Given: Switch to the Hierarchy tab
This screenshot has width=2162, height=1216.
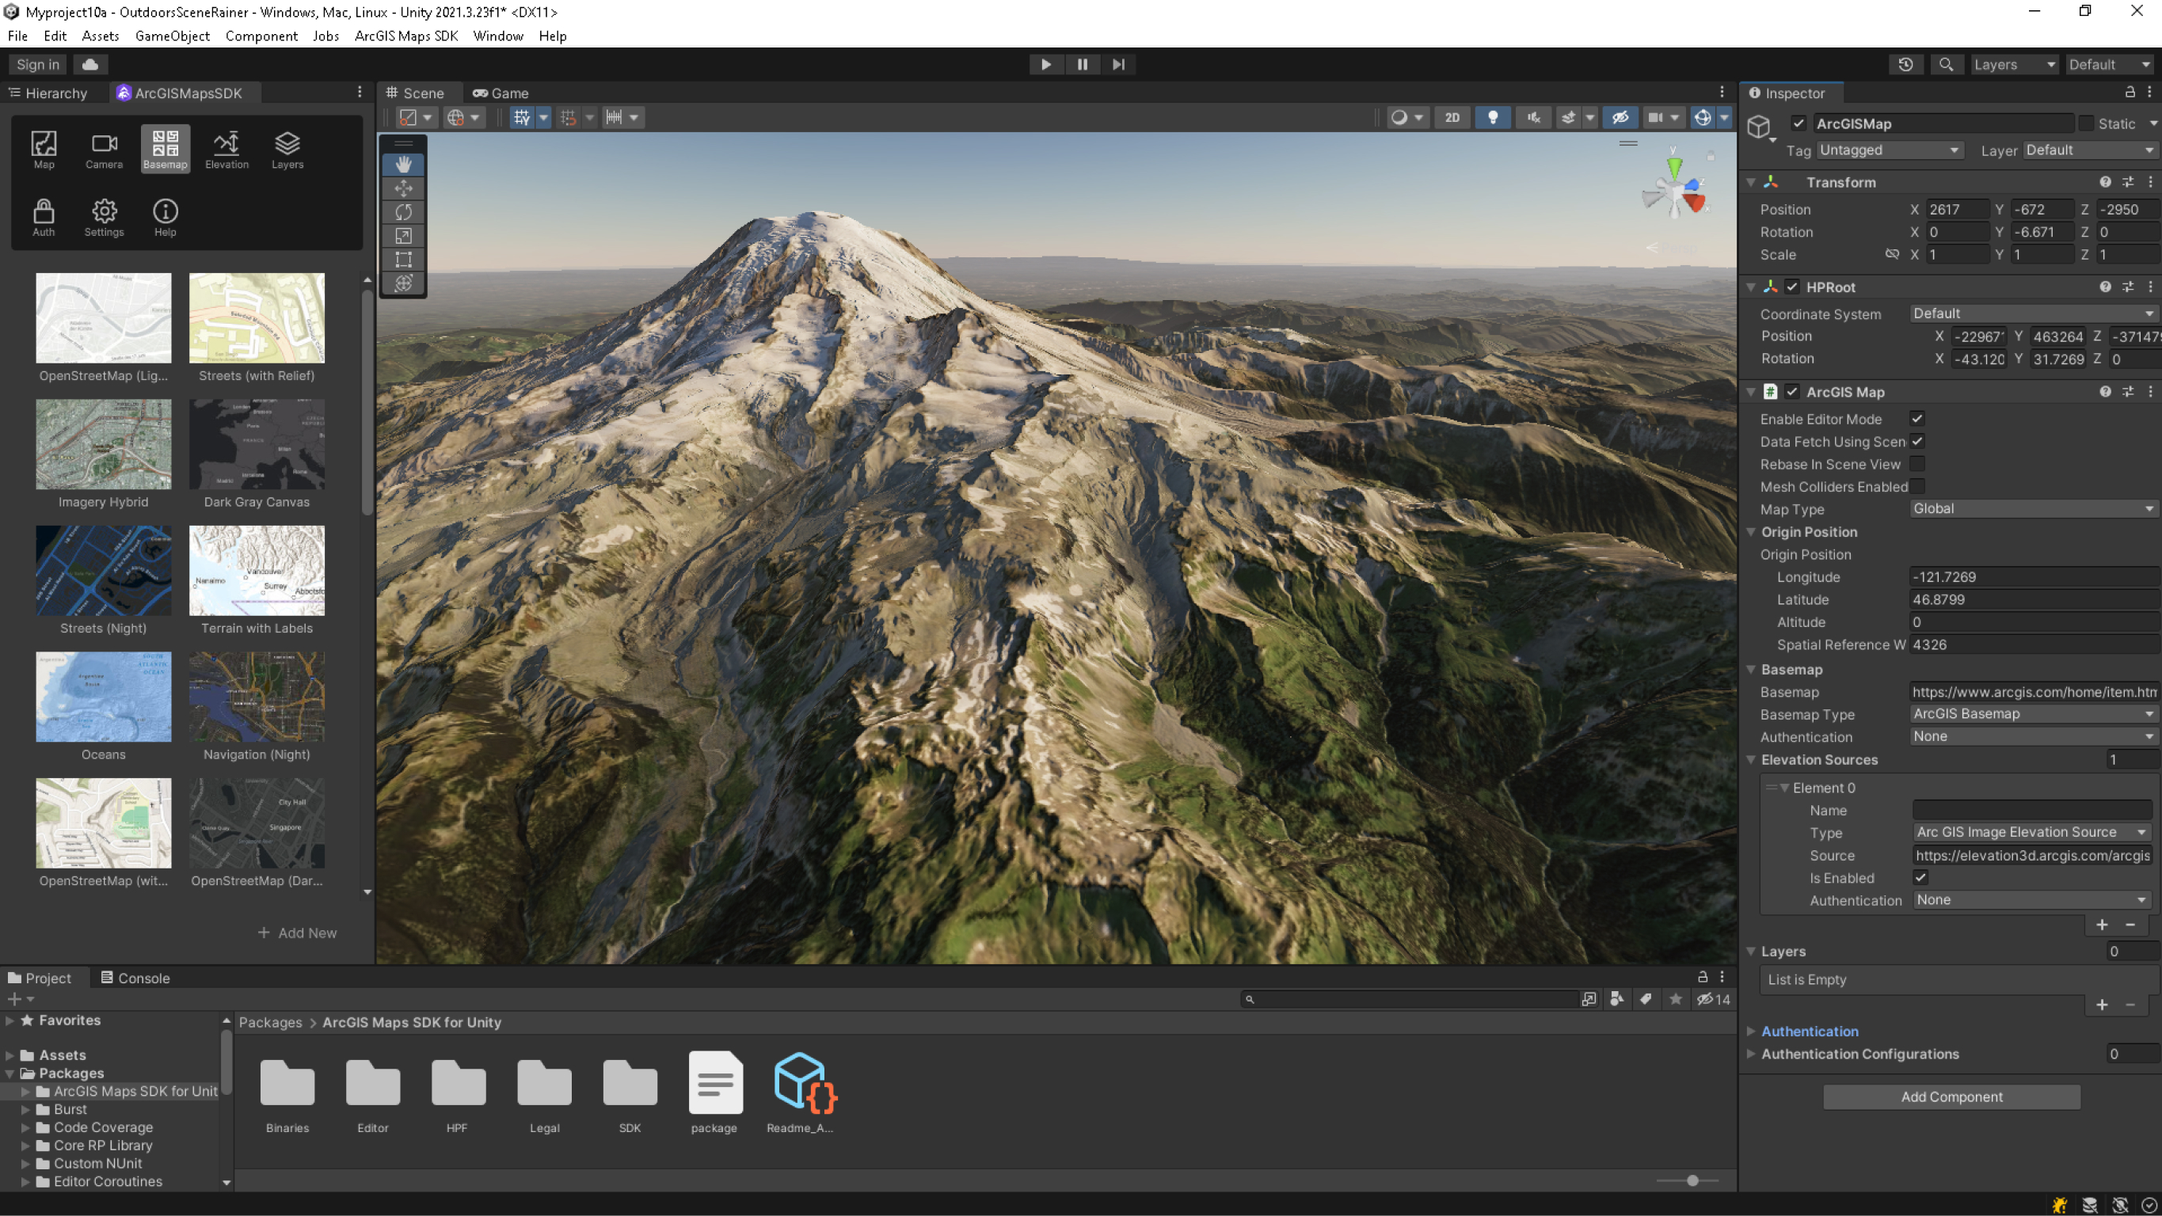Looking at the screenshot, I should 48,93.
